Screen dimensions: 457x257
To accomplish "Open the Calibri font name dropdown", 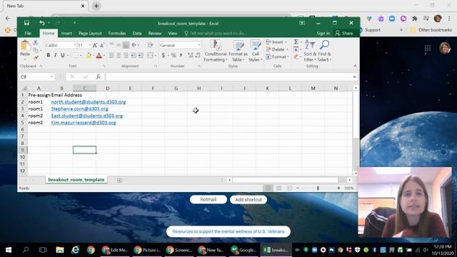I will (x=75, y=46).
